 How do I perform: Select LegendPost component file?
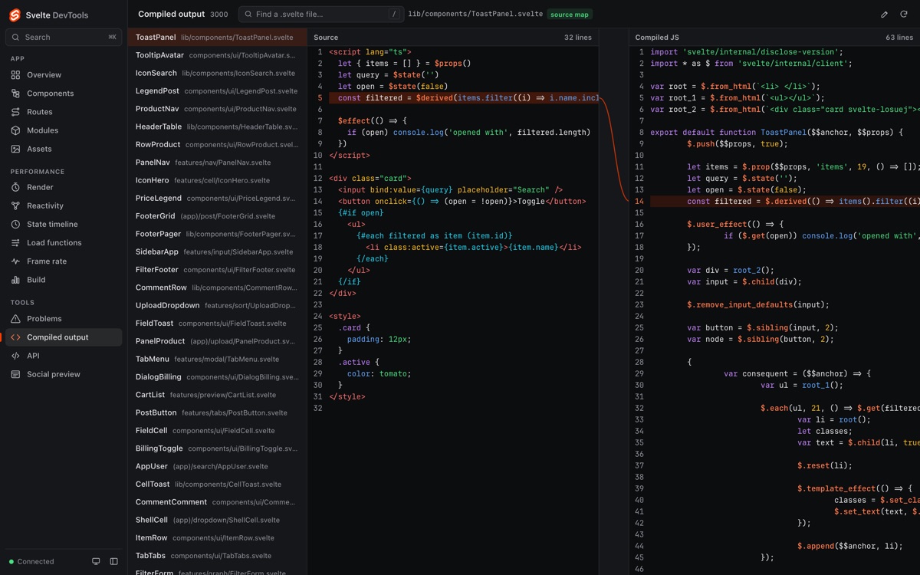click(x=217, y=90)
